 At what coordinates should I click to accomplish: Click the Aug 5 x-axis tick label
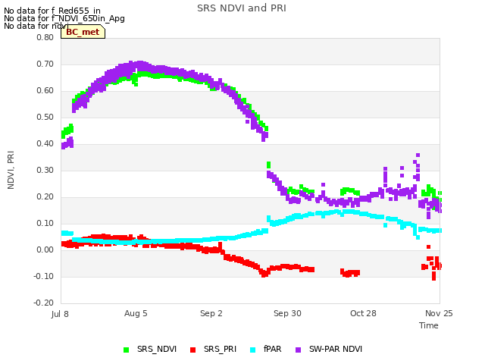click(136, 313)
